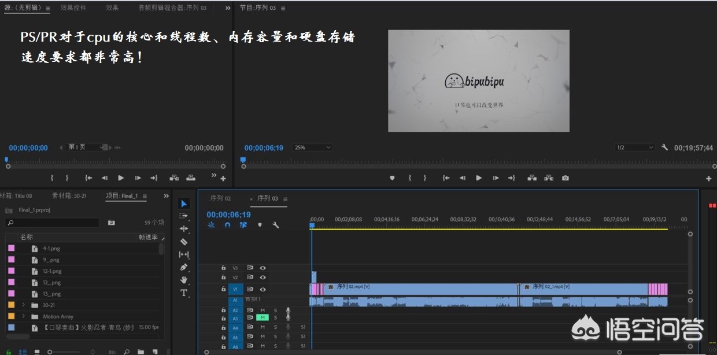The image size is (717, 355).
Task: Add marker in Program monitor transport
Action: [392, 178]
